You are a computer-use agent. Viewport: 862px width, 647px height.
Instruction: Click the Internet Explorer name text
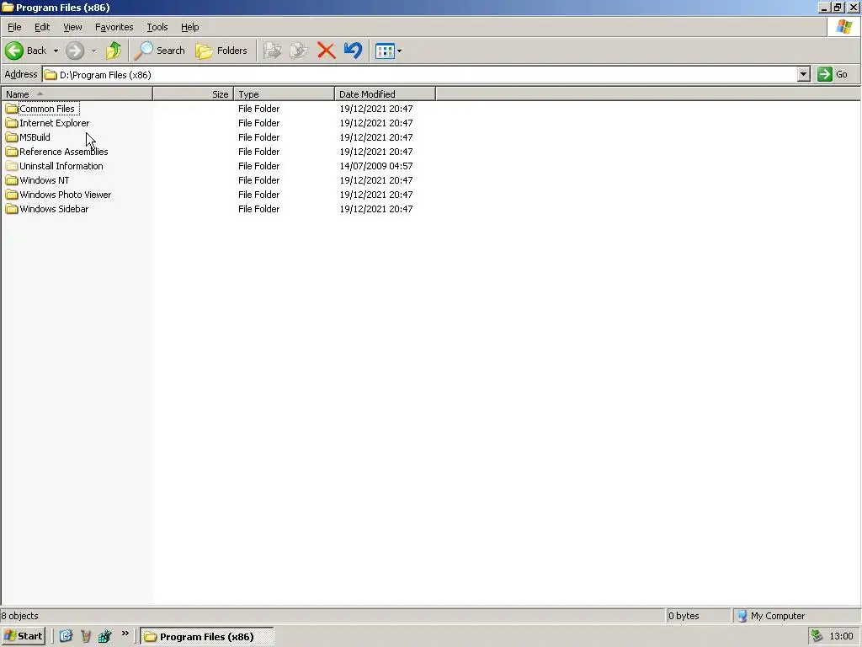55,123
